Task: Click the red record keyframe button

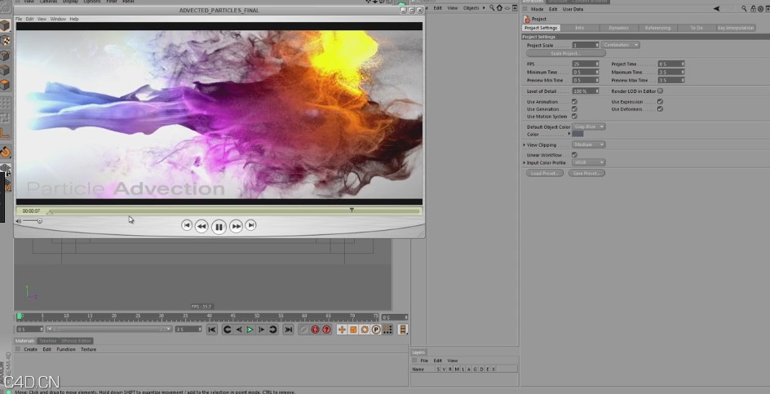Action: point(315,330)
